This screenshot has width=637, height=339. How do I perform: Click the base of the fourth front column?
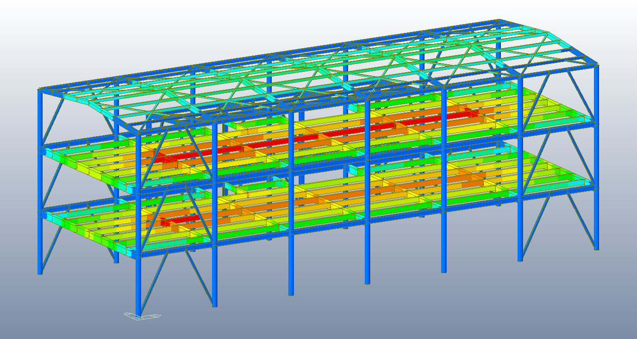tap(367, 282)
